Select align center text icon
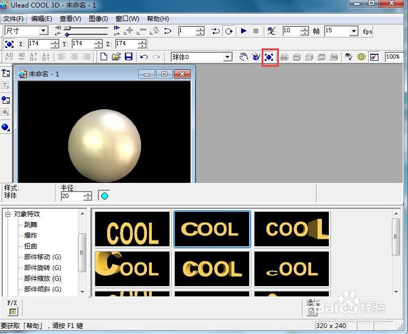This screenshot has width=408, height=334. (74, 56)
